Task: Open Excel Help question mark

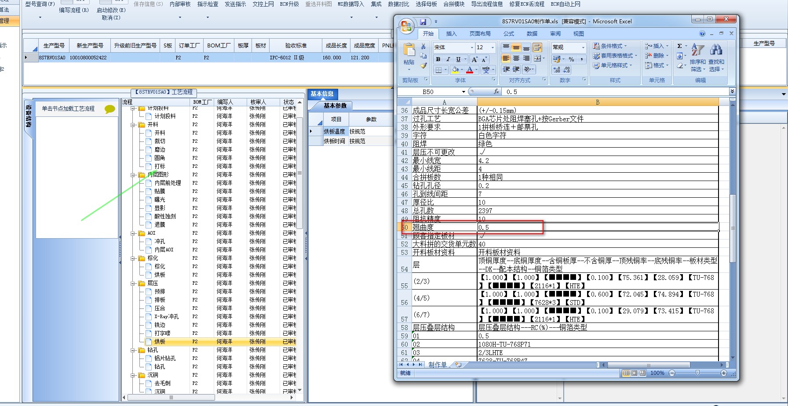Action: tap(702, 34)
